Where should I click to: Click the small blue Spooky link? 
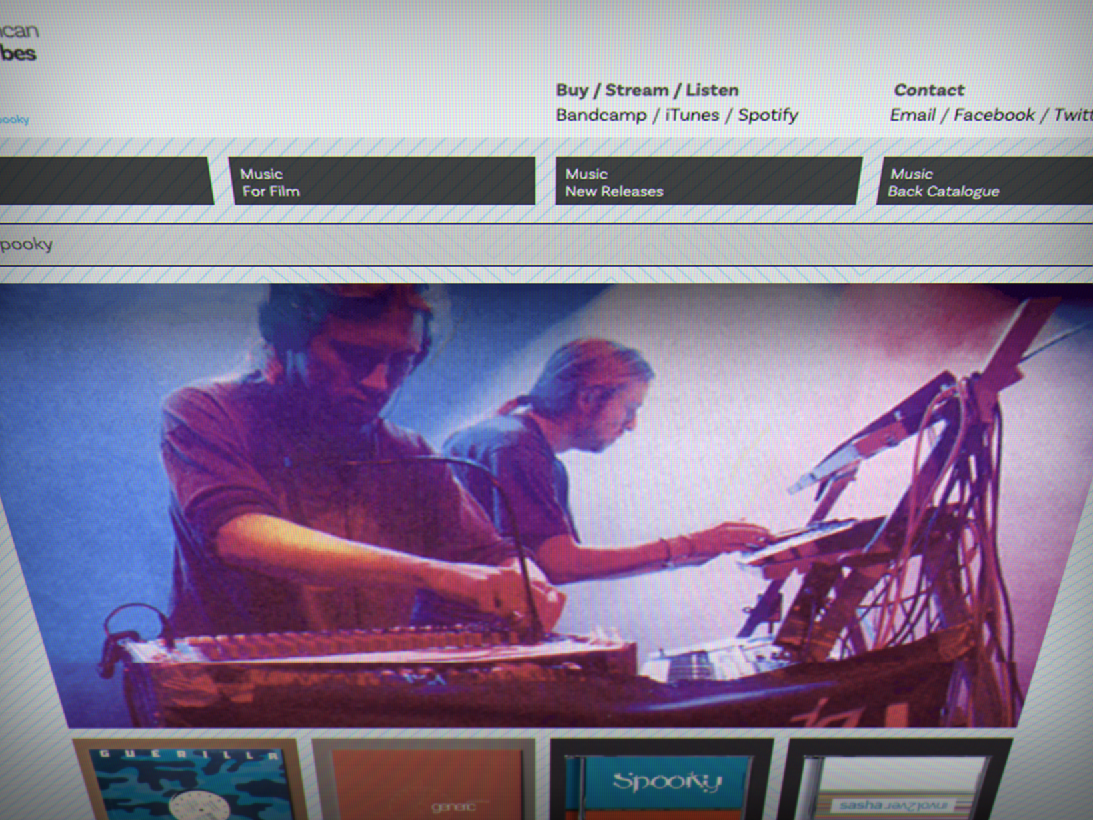click(14, 120)
